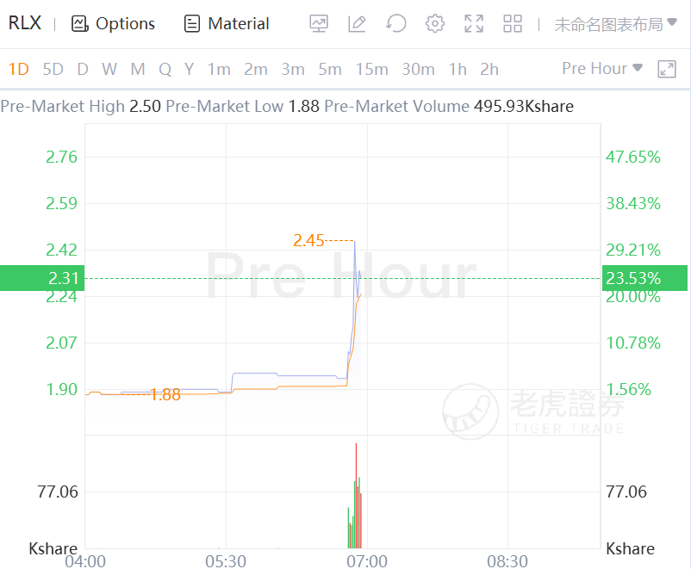Expand the chart panel using corner icon
Image resolution: width=691 pixels, height=569 pixels.
[x=666, y=69]
